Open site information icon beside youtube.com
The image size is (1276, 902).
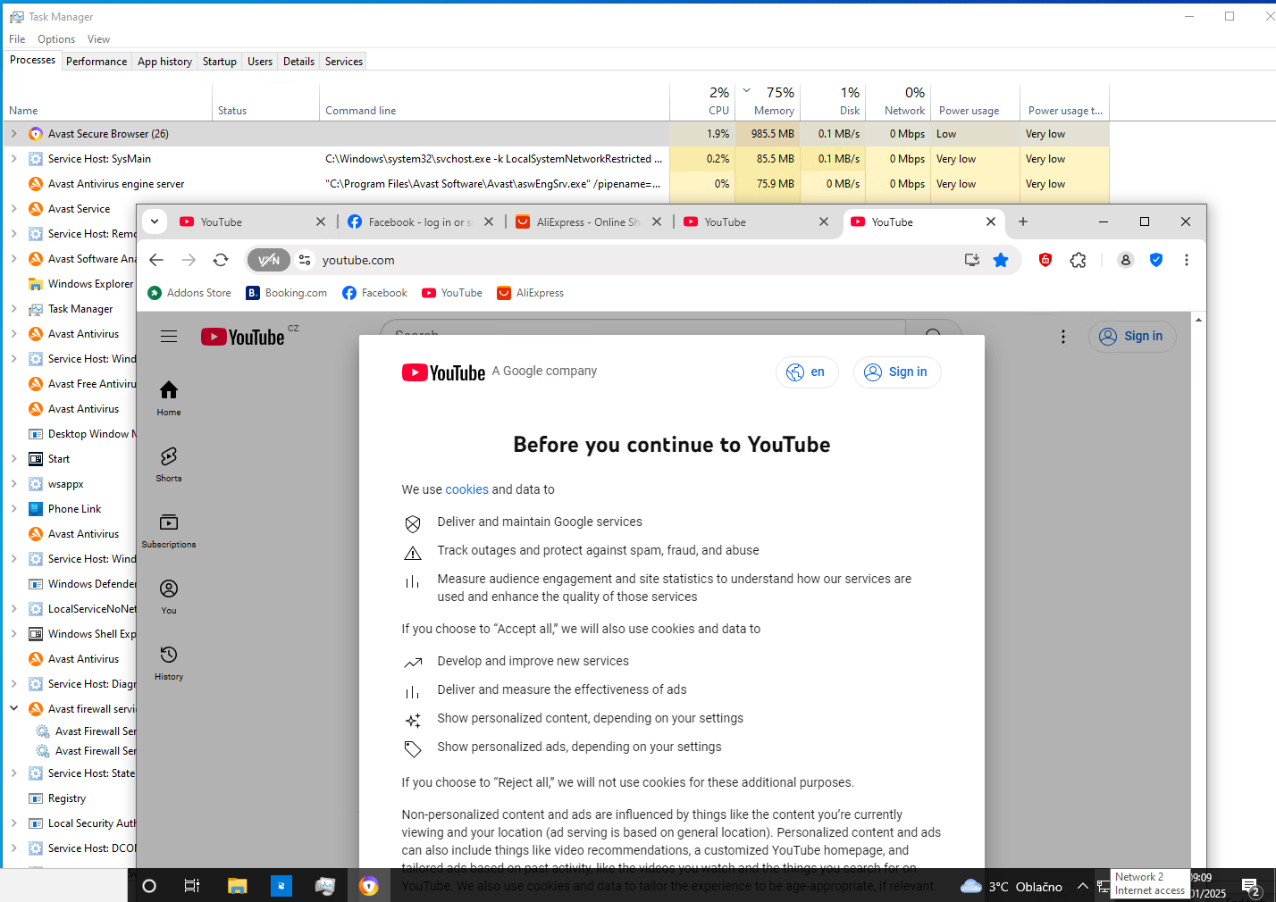[305, 260]
